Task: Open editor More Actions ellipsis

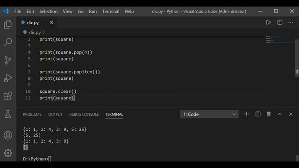Action: point(291,22)
